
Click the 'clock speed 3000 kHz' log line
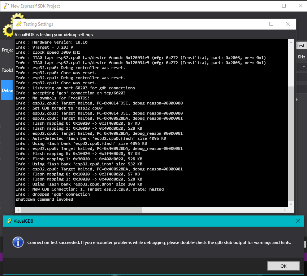click(x=48, y=52)
